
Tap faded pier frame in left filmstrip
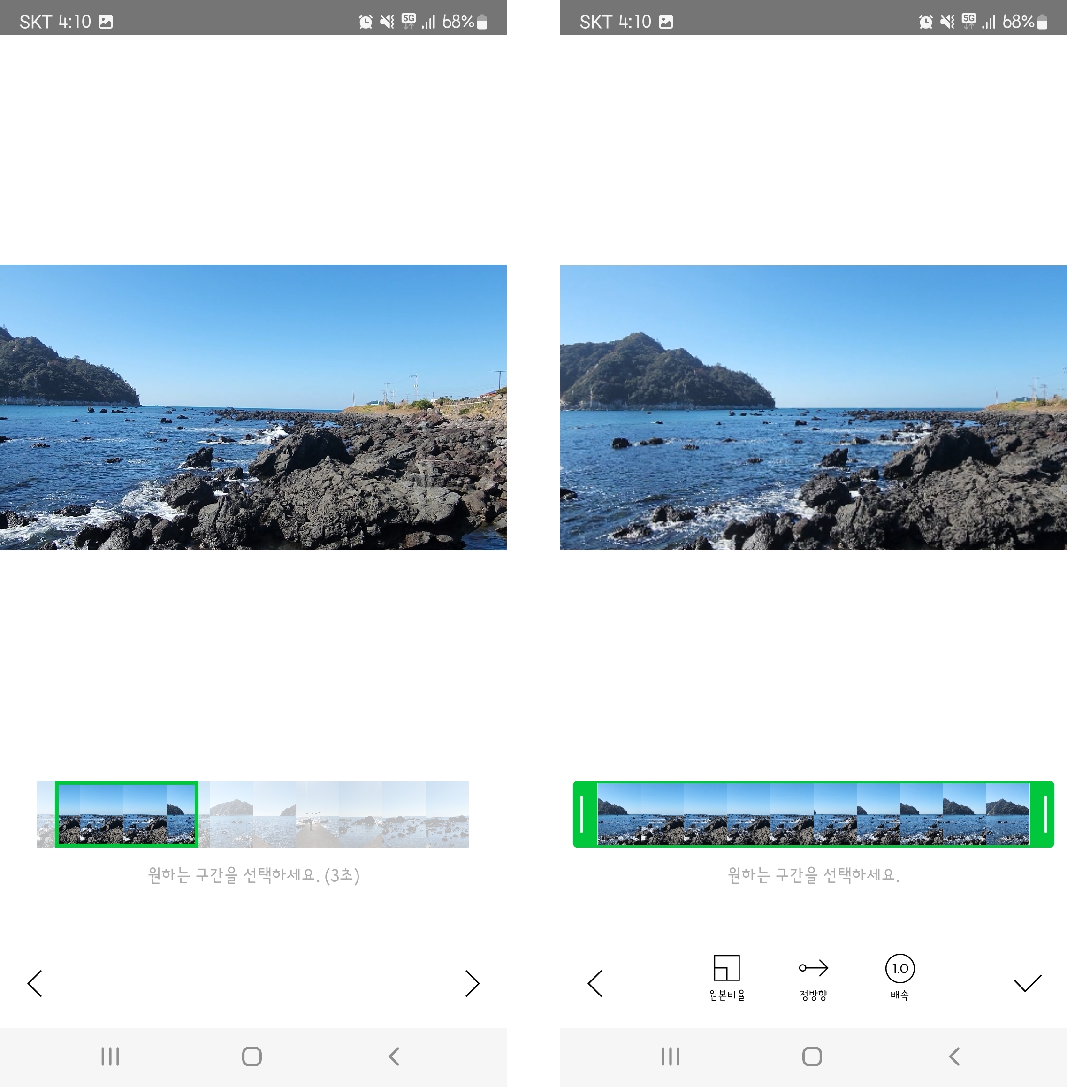[317, 814]
